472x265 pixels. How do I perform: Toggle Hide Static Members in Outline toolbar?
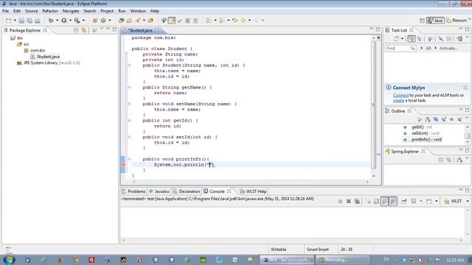(x=443, y=119)
